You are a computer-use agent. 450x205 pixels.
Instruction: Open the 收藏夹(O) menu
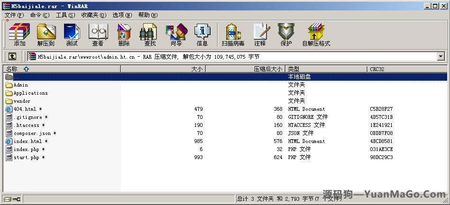tap(93, 15)
